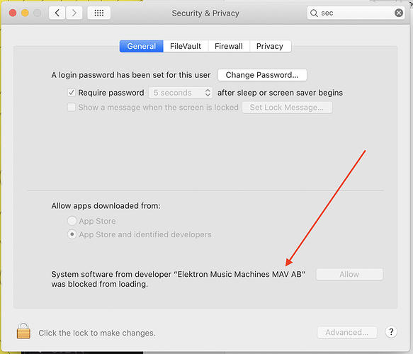Go forward with the right chevron button
The height and width of the screenshot is (354, 413).
(74, 13)
